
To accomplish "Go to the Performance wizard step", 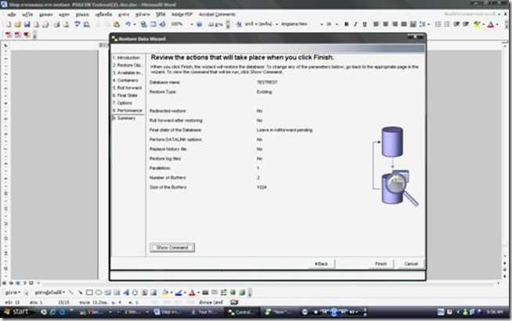I will (128, 110).
